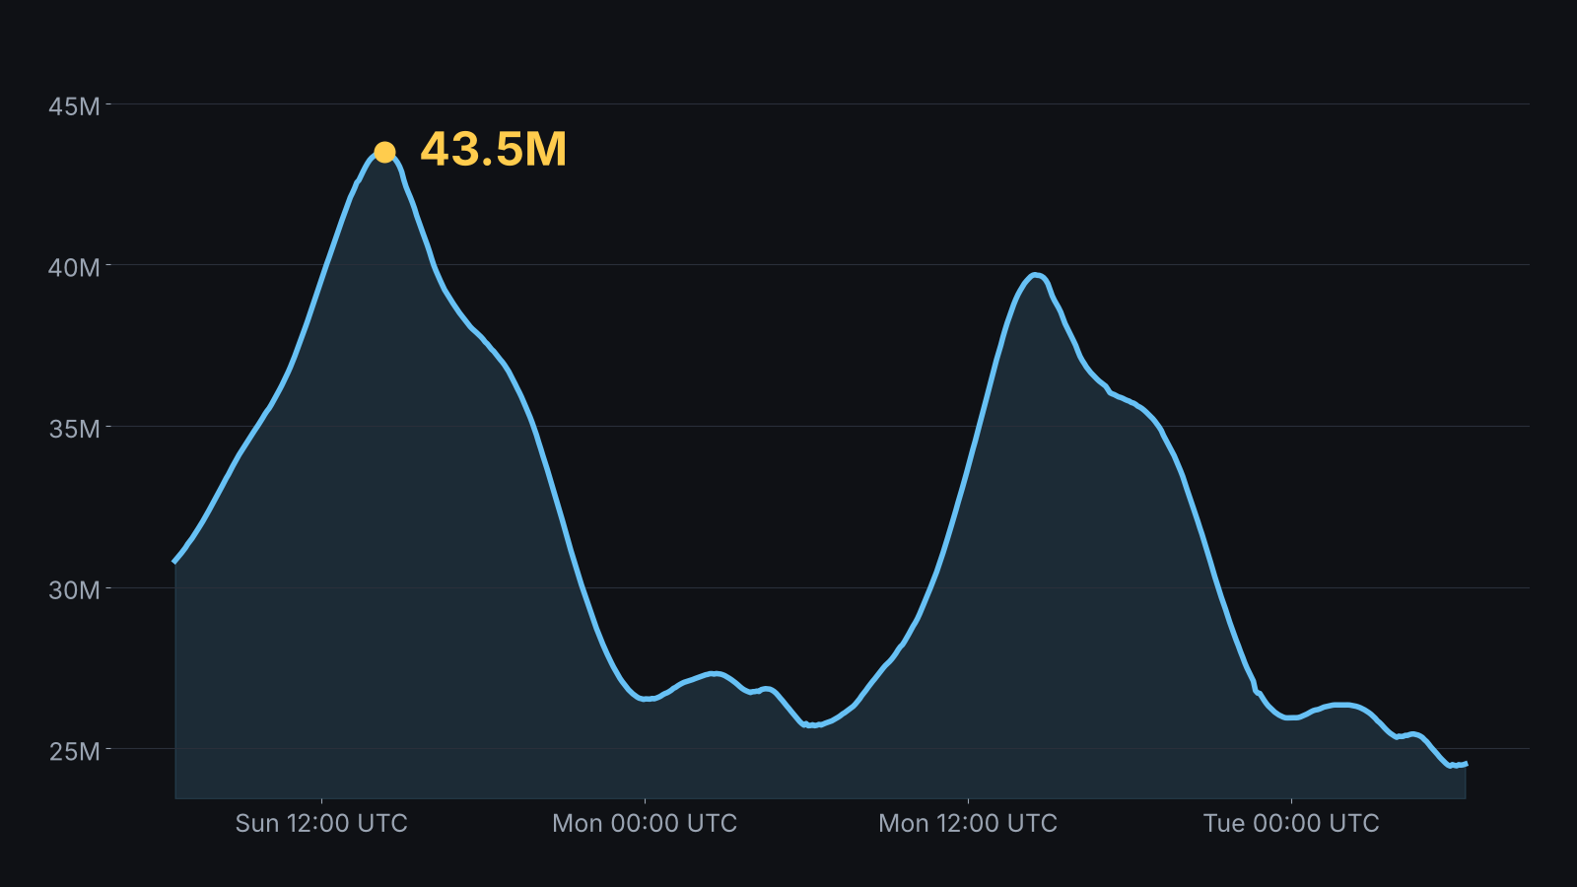Click the Mon 12:00 UTC axis label
The width and height of the screenshot is (1577, 887).
968,823
